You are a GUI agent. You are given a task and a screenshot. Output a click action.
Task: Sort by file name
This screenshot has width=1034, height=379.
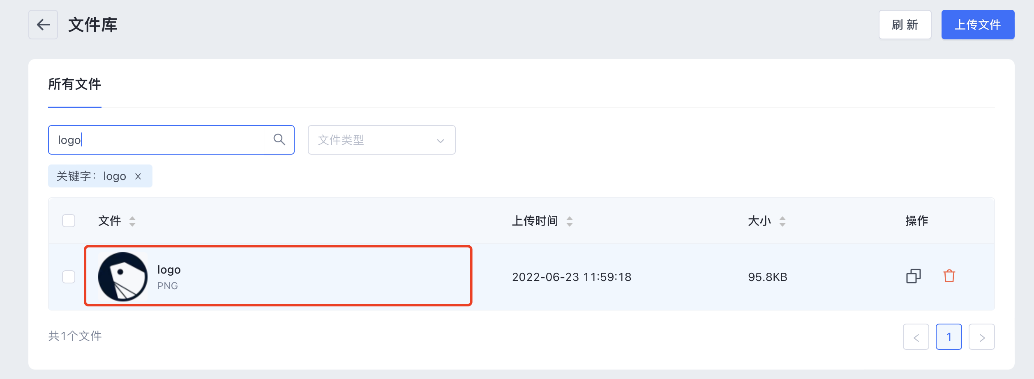pos(132,221)
